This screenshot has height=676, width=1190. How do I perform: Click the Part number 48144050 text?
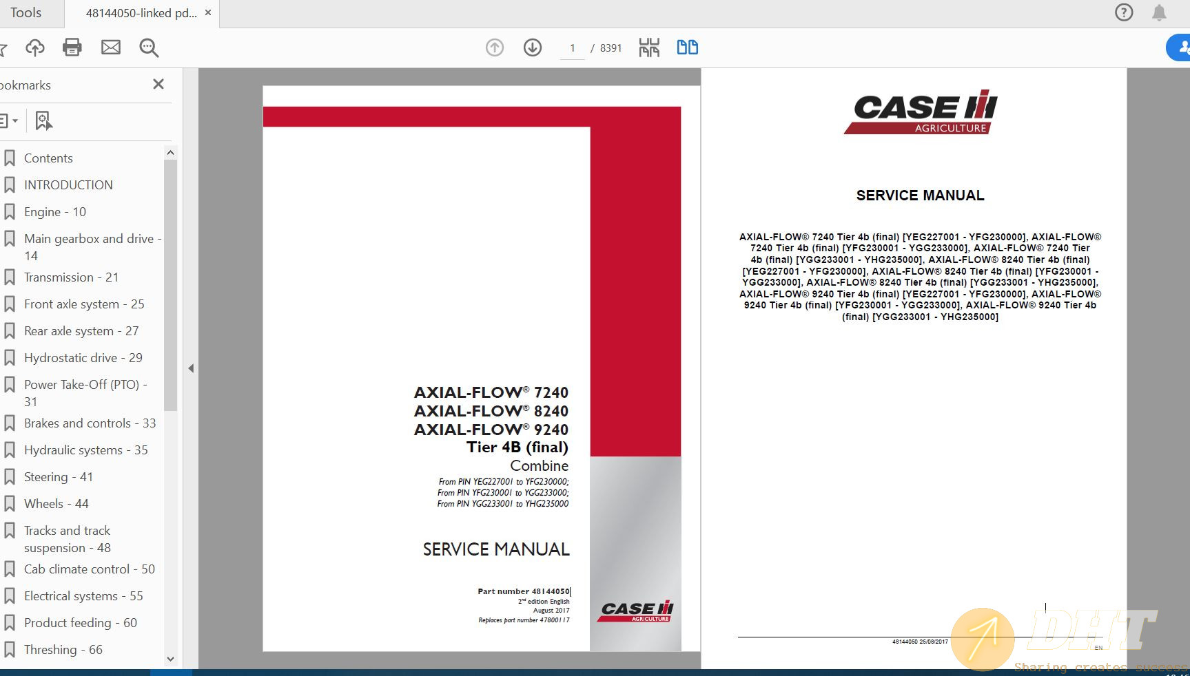[524, 591]
